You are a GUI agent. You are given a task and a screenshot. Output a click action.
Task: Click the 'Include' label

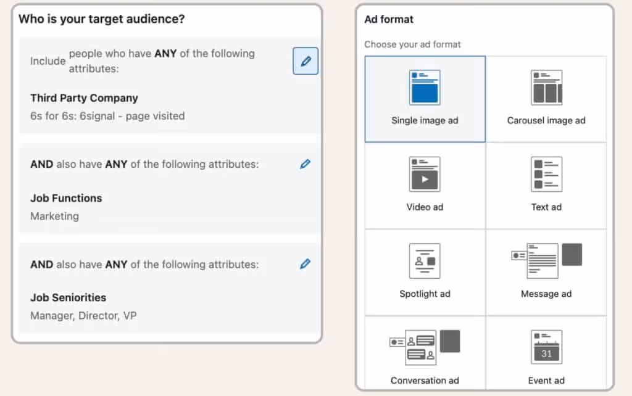coord(48,61)
